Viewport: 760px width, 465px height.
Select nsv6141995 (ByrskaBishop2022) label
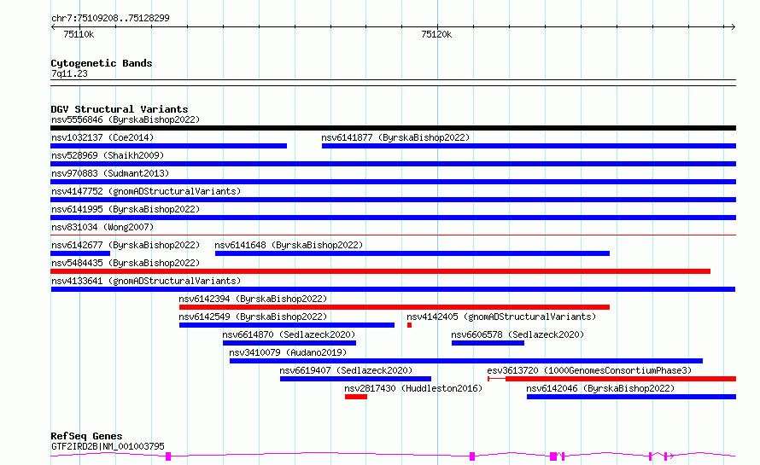pos(126,209)
